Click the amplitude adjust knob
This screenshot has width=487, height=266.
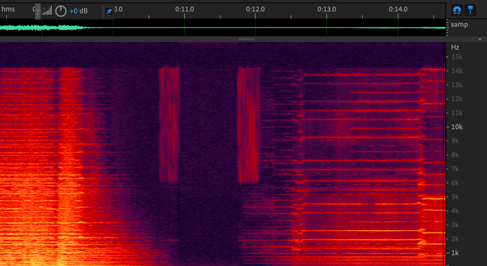pyautogui.click(x=61, y=11)
